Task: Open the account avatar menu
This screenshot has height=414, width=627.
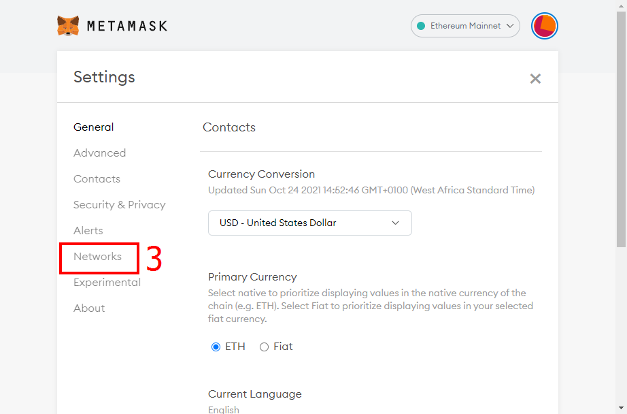Action: point(544,26)
